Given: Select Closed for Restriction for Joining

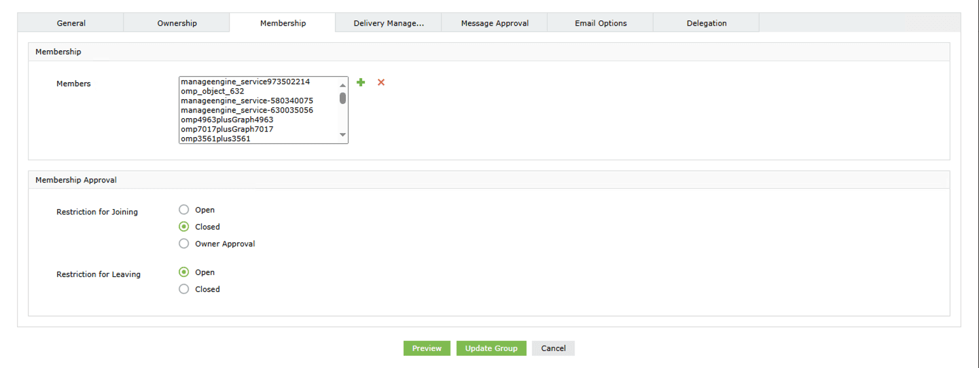Looking at the screenshot, I should pos(184,227).
